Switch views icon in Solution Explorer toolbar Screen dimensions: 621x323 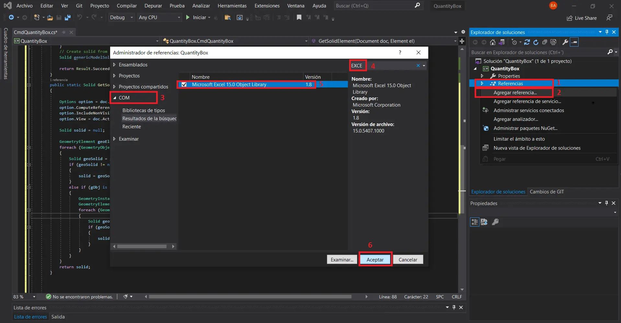501,42
